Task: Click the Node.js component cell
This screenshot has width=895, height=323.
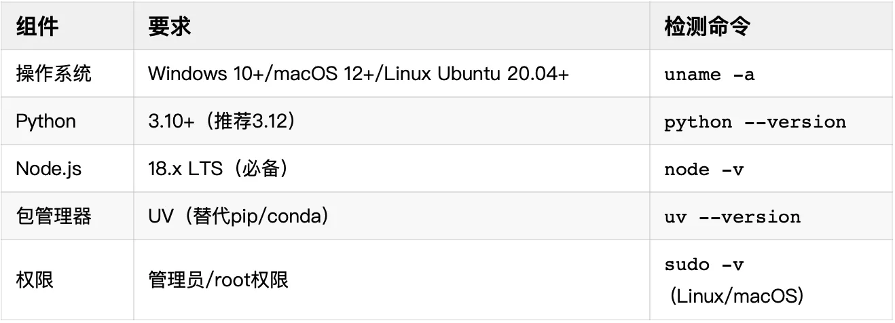Action: [48, 169]
